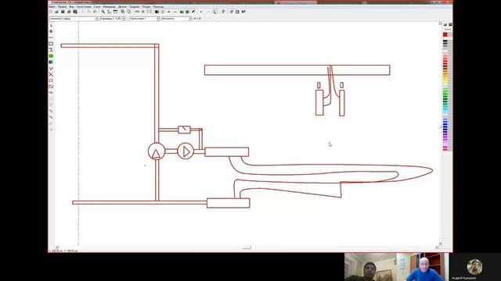Click the magnifier Zoom icon
The image size is (501, 281).
tap(103, 12)
